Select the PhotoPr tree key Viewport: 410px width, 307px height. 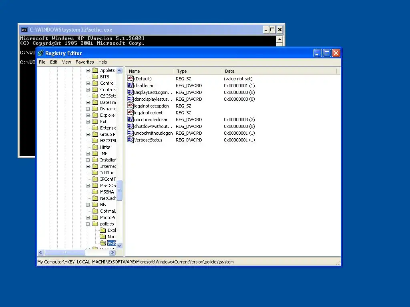(x=107, y=217)
